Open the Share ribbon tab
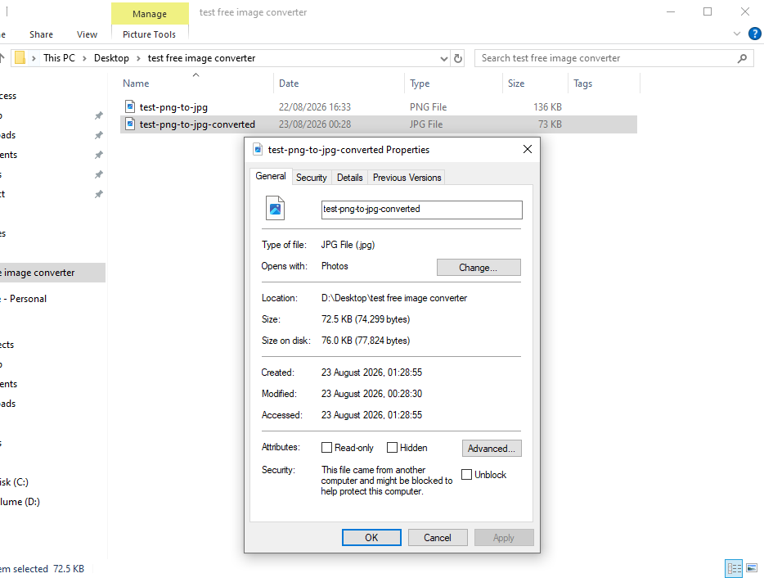Screen dimensions: 764x578 point(41,34)
